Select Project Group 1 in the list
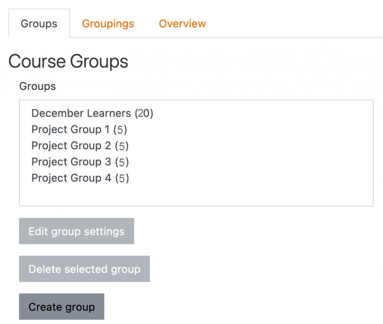 (x=79, y=129)
